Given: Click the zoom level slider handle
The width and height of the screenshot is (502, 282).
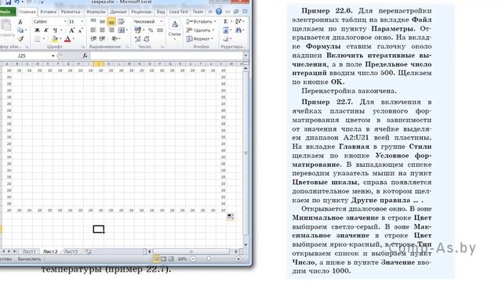Looking at the screenshot, I should [209, 258].
